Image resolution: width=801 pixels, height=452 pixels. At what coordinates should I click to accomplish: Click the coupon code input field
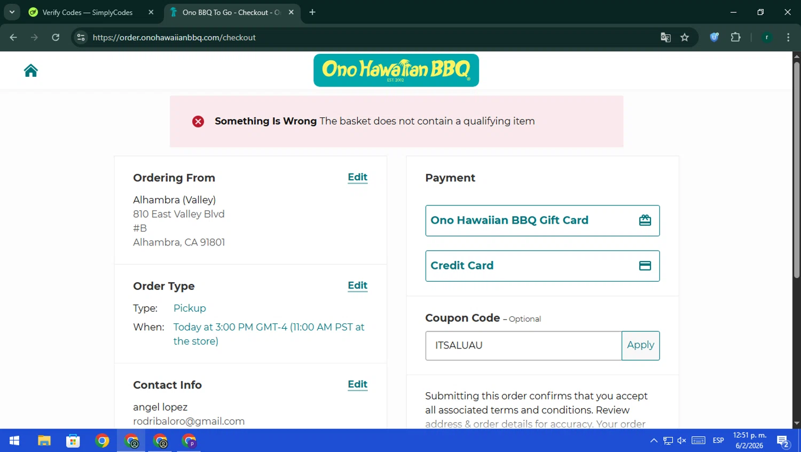(523, 345)
